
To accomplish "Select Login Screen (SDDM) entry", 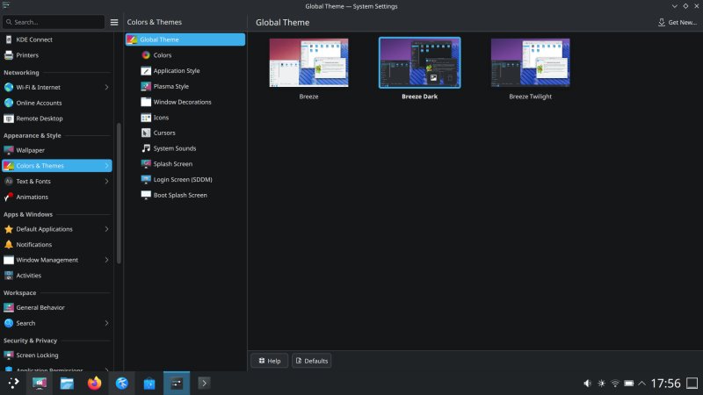I will coord(185,179).
